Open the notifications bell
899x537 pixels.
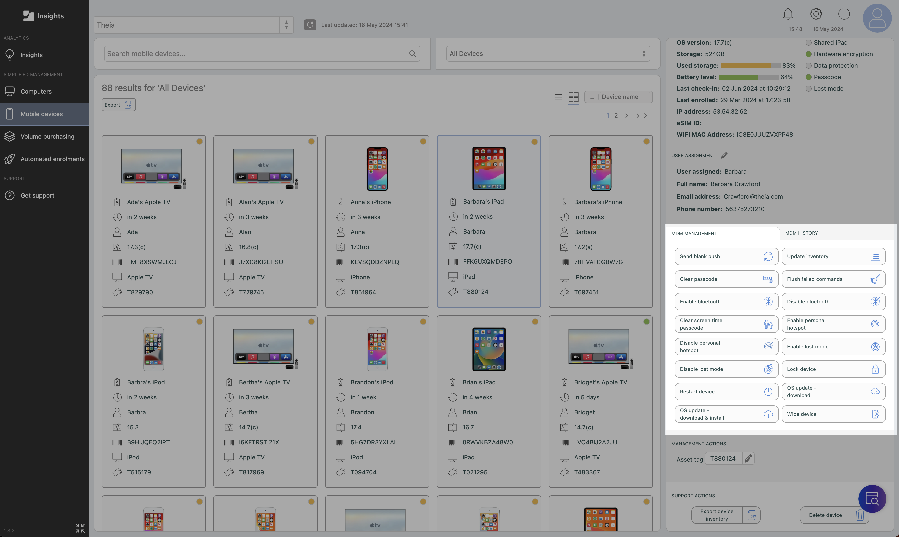pos(788,14)
